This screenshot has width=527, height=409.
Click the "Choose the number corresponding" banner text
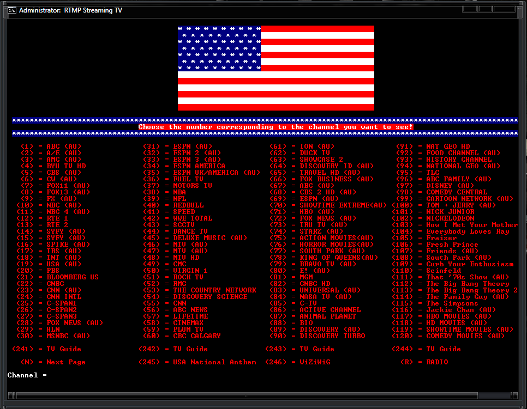click(x=276, y=127)
